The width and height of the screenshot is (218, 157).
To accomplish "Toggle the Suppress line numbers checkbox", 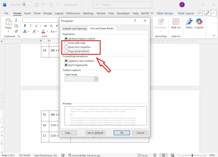I will [x=66, y=61].
